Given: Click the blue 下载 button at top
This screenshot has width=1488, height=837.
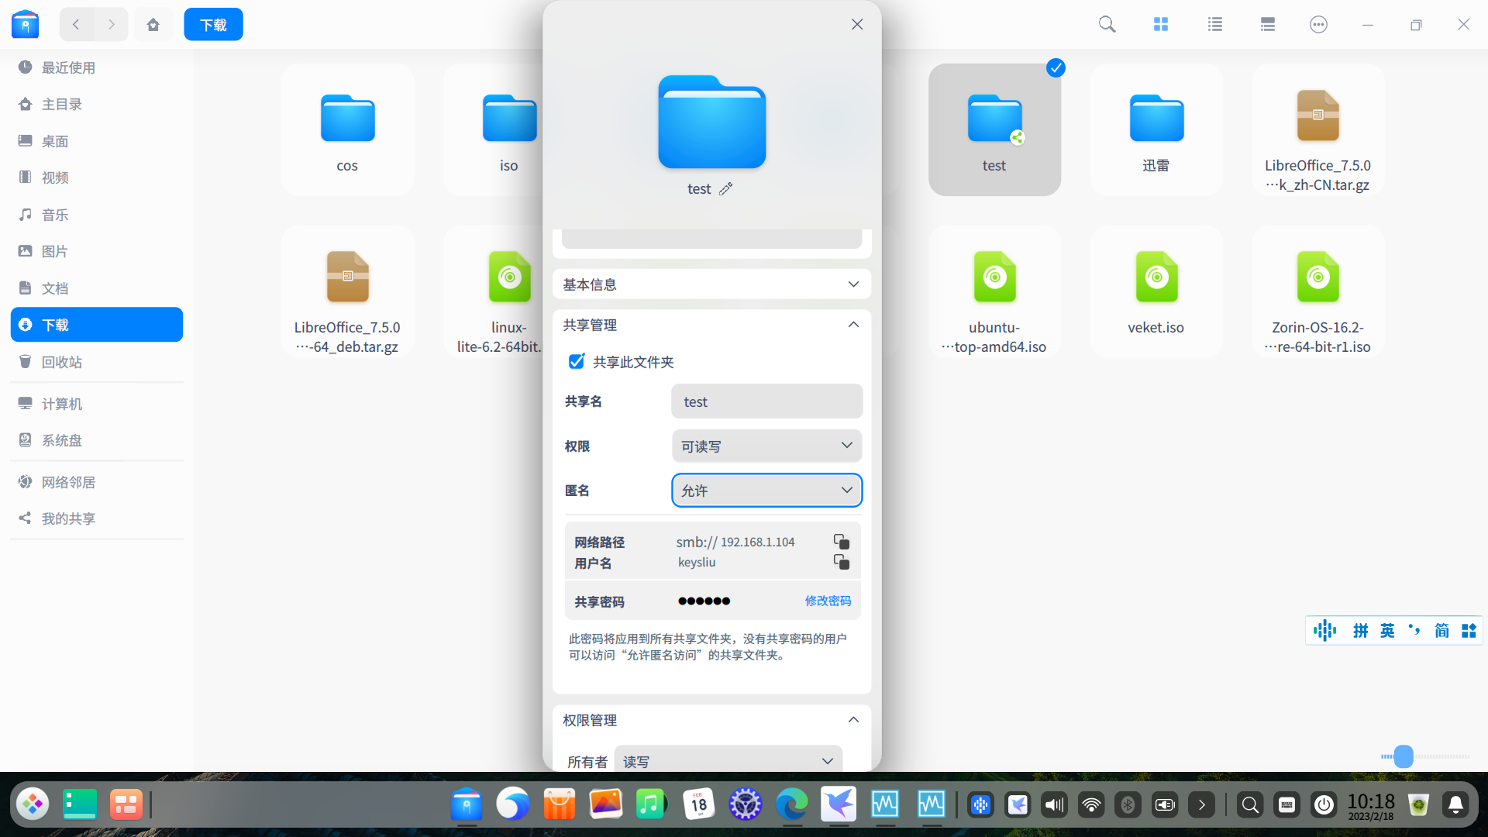Looking at the screenshot, I should [213, 24].
